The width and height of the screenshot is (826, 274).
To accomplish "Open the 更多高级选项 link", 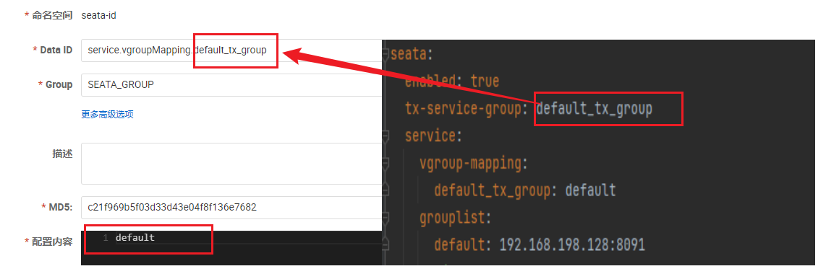I will (x=108, y=115).
